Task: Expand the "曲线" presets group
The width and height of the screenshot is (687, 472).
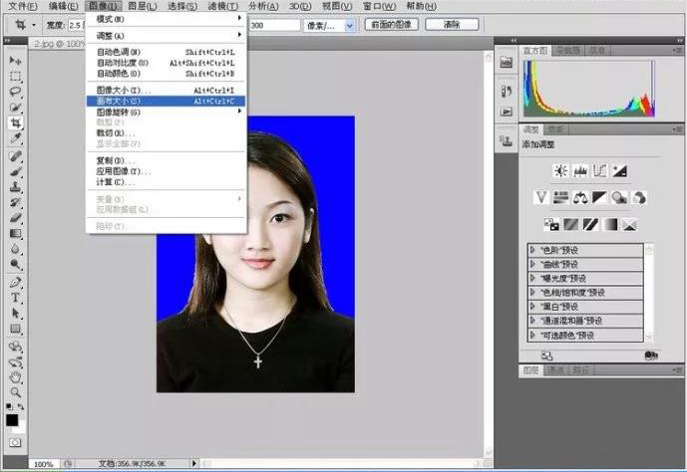Action: click(x=534, y=264)
